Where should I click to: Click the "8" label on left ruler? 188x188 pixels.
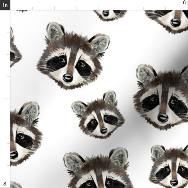click(x=5, y=184)
